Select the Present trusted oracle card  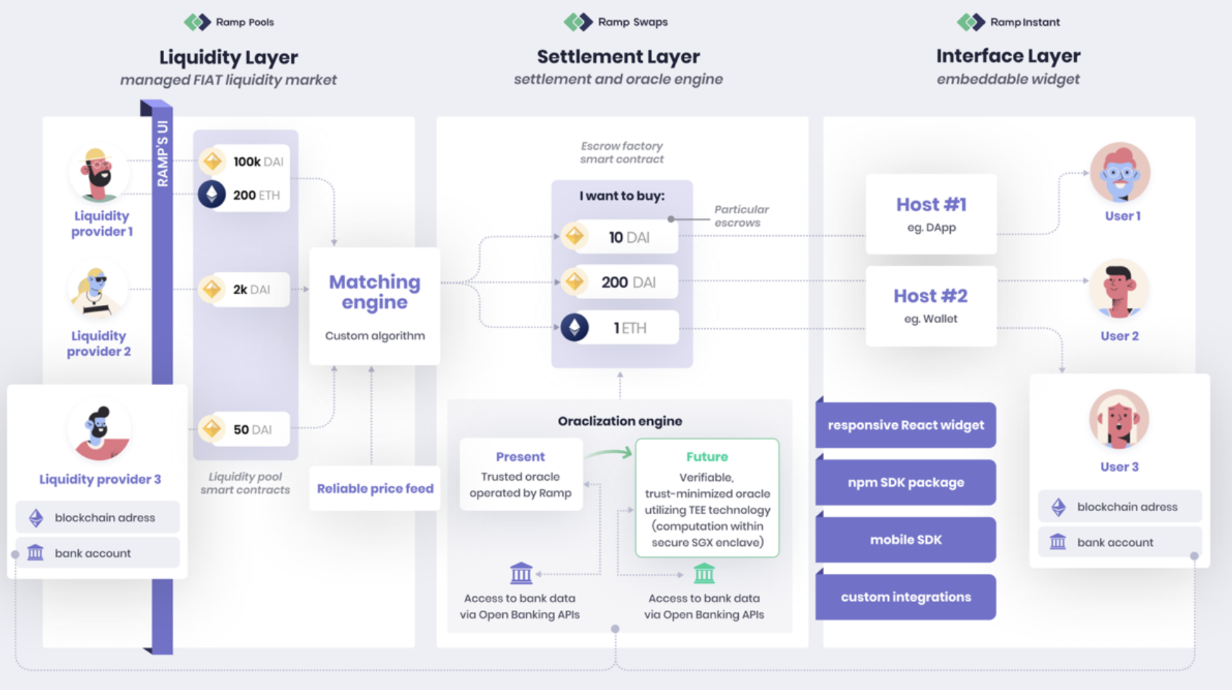521,475
